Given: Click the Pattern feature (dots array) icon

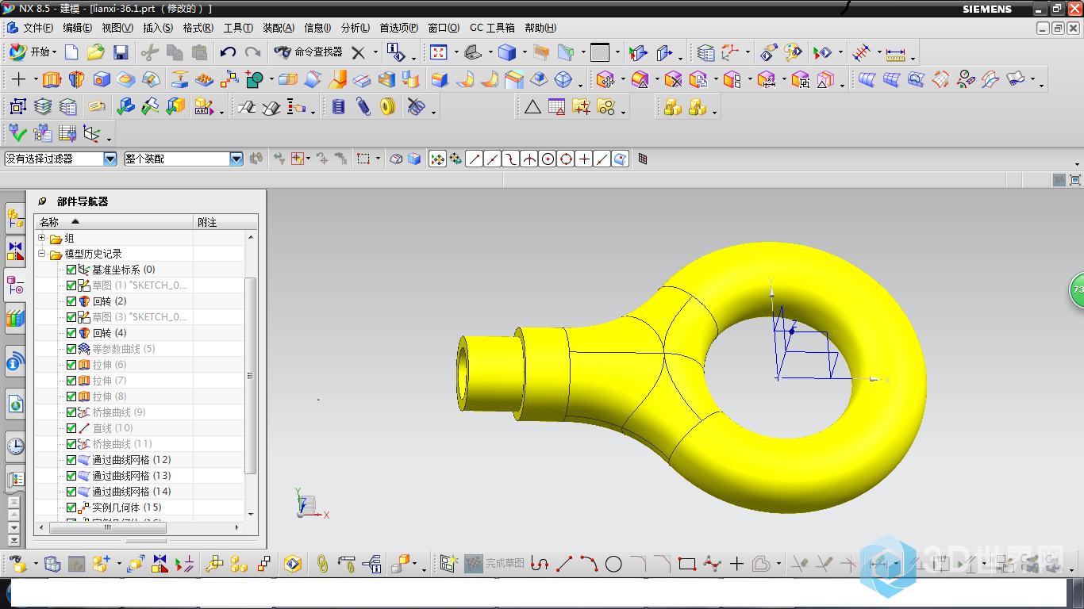Looking at the screenshot, I should point(205,79).
